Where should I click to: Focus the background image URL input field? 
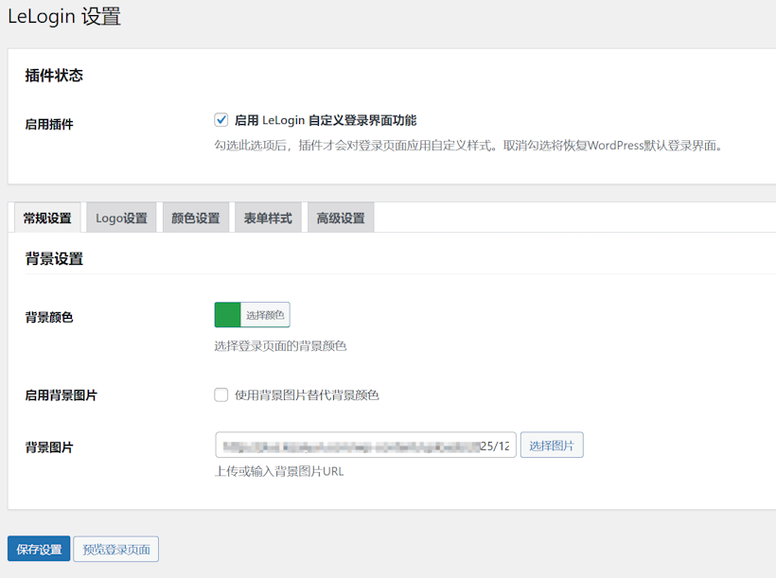pos(365,446)
